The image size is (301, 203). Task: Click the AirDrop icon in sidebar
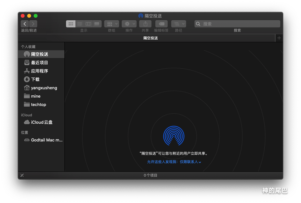[x=27, y=54]
